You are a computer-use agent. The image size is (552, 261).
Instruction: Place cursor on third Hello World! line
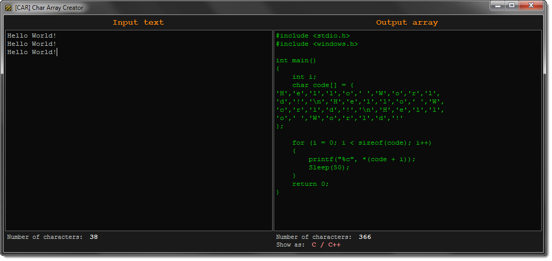pos(31,52)
